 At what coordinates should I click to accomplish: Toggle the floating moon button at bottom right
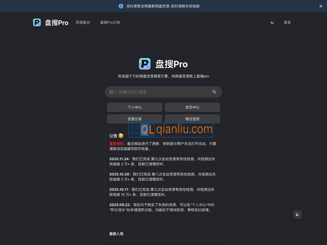pos(297,214)
